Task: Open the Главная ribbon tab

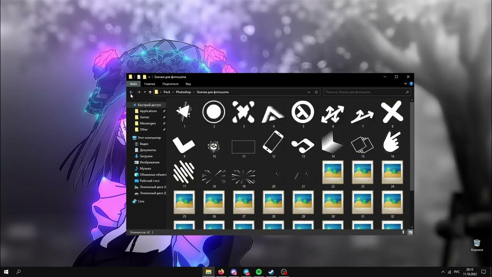Action: [x=150, y=84]
